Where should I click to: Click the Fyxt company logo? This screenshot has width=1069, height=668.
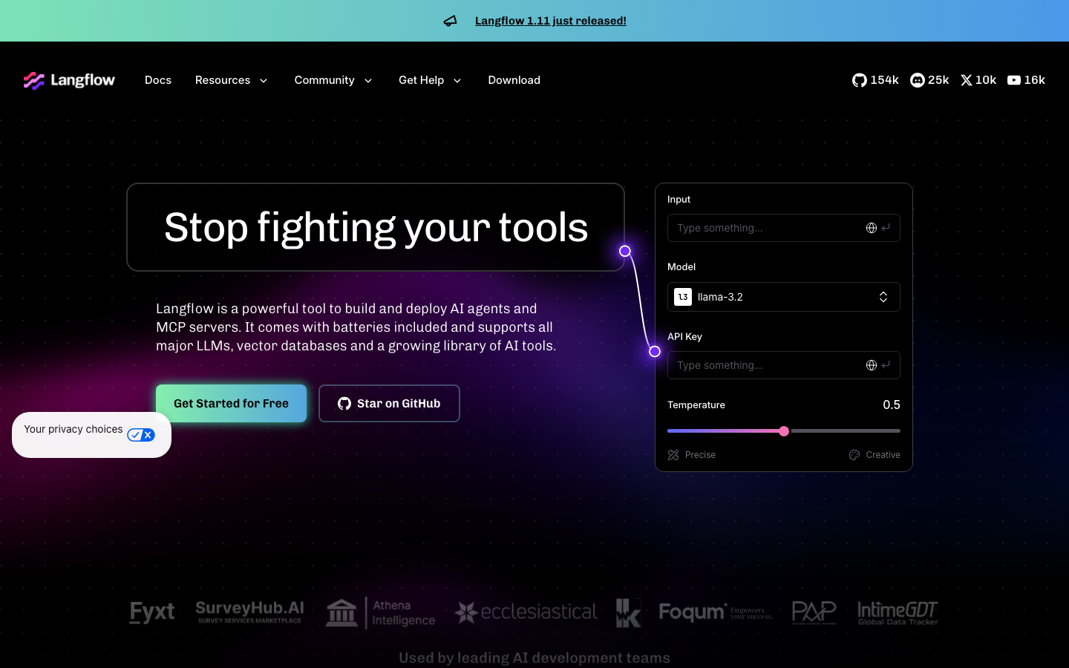[x=152, y=612]
